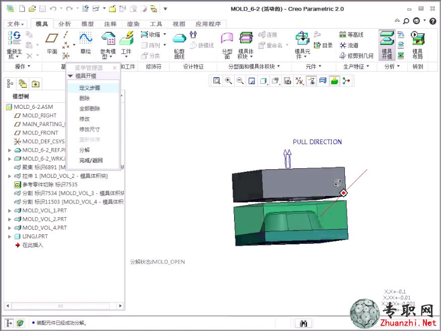Toggle the datum display filters icon
The width and height of the screenshot is (441, 331).
[x=299, y=81]
